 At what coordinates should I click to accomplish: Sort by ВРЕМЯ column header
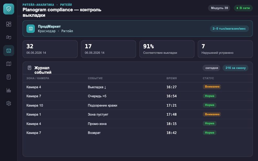click(172, 78)
